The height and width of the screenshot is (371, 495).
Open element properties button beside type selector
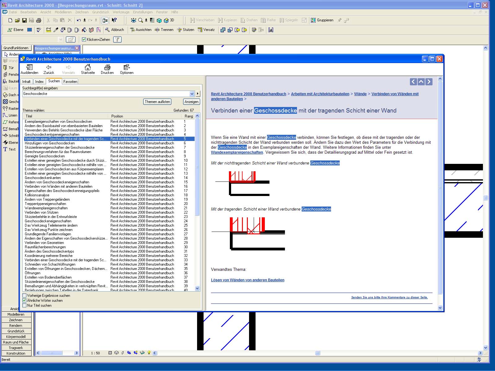coord(71,40)
